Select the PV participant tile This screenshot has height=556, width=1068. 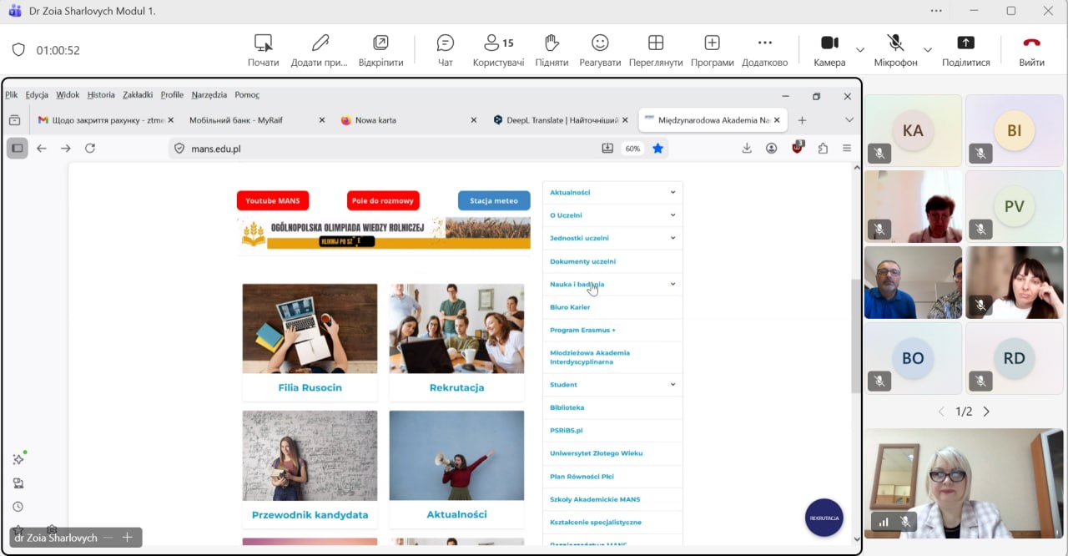[x=1015, y=206]
